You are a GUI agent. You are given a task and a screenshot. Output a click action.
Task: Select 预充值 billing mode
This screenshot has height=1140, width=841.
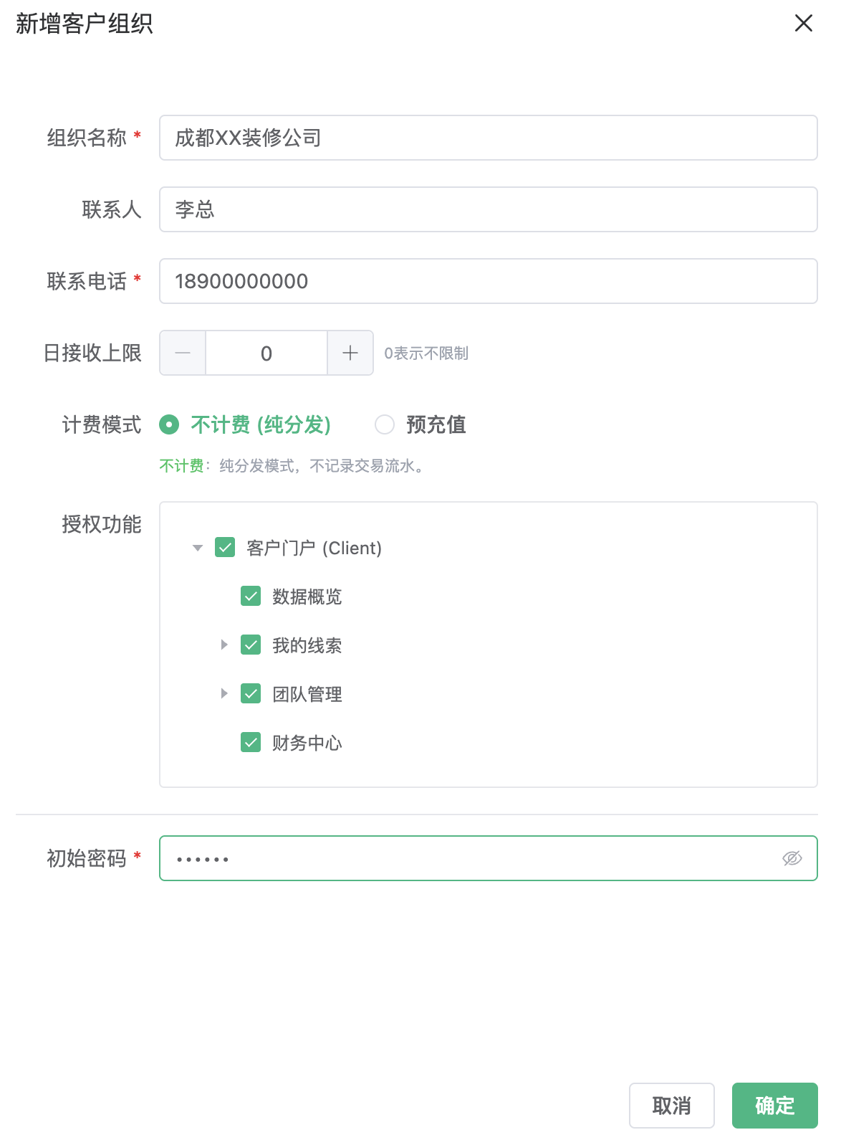click(385, 424)
